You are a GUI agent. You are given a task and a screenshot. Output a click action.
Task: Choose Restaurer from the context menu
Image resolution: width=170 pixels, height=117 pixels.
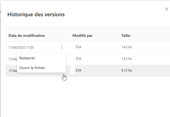pos(27,58)
